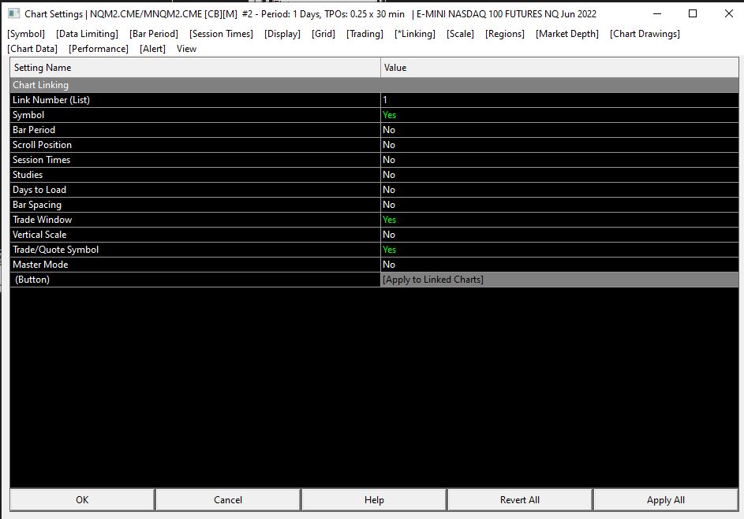Confirm settings with the OK button

coord(82,500)
